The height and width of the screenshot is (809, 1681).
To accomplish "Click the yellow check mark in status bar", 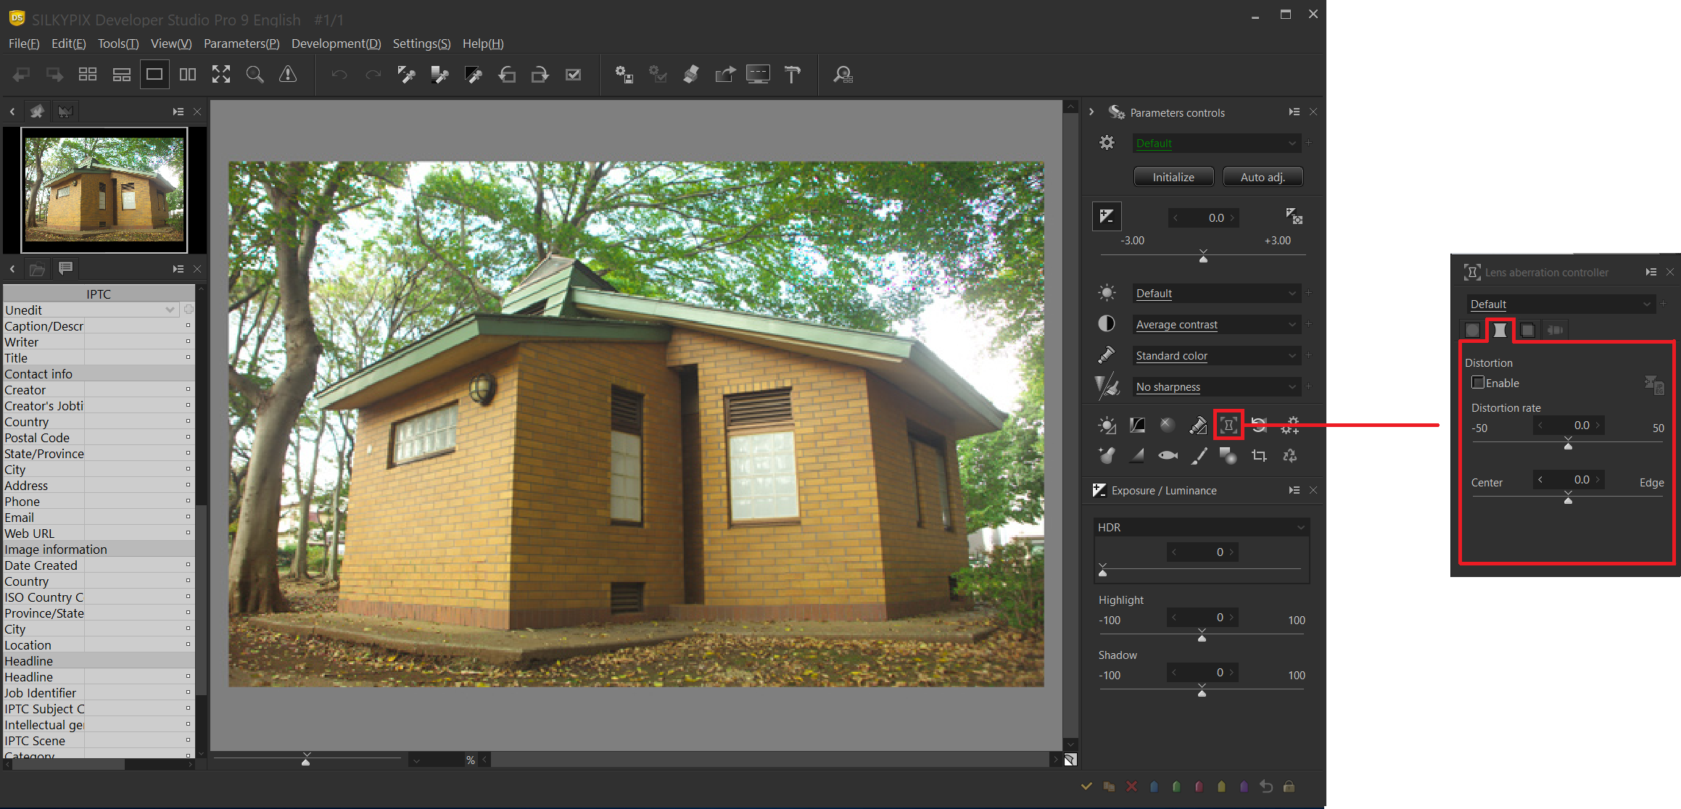I will 1086,787.
